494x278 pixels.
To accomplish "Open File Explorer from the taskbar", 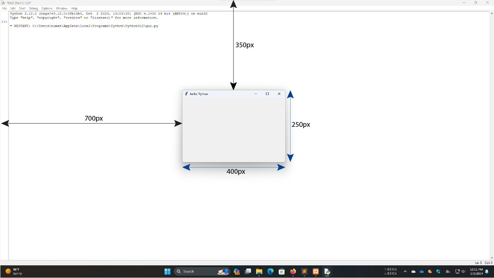I will click(259, 271).
